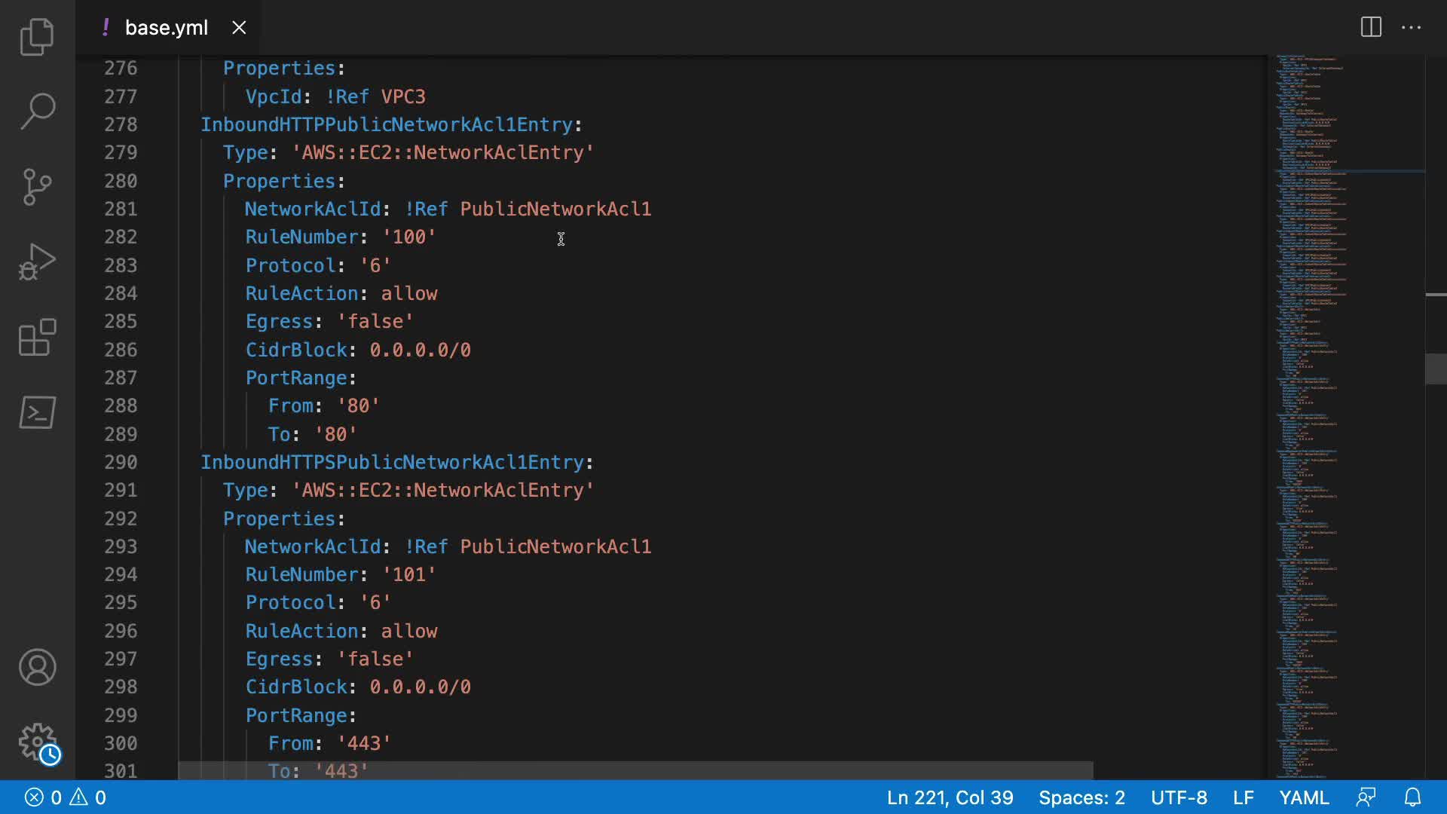Viewport: 1447px width, 814px height.
Task: Click the errors and warnings status indicator
Action: click(66, 797)
